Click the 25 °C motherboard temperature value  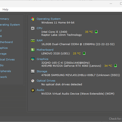77,53
